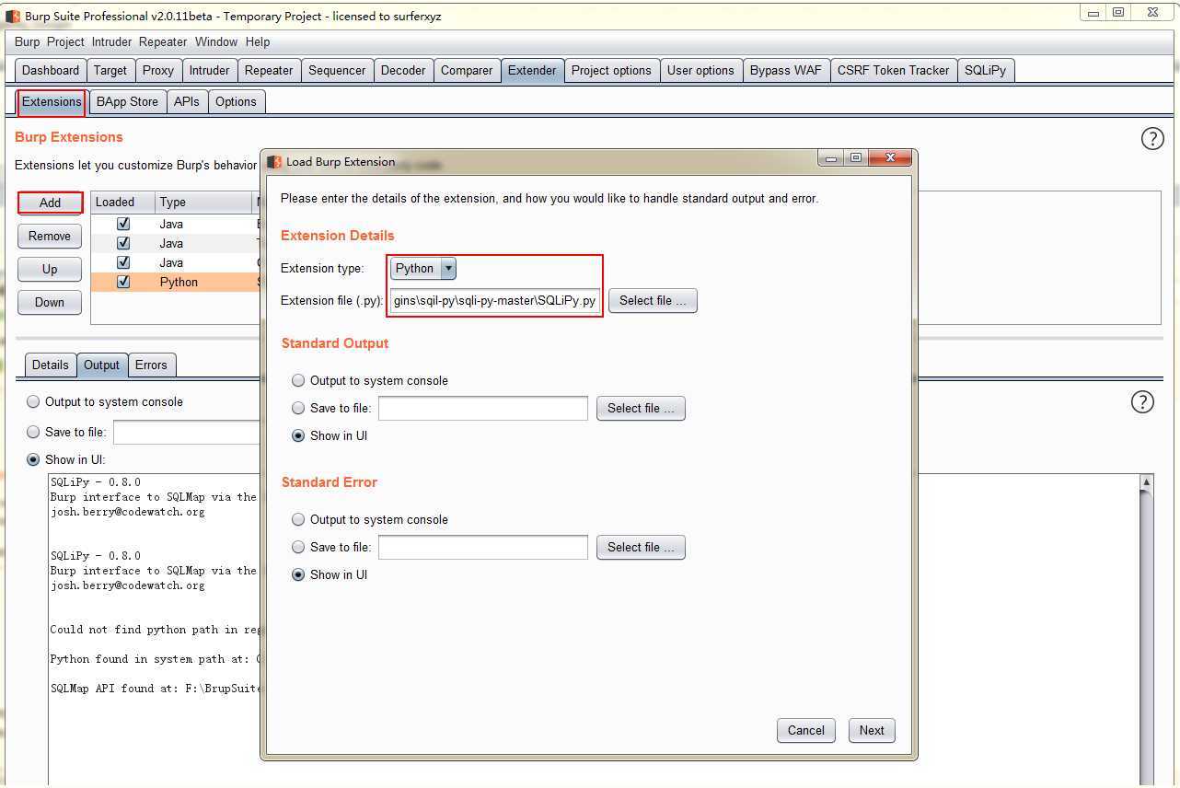Switch to the Decoder tab
The height and width of the screenshot is (788, 1180).
click(x=403, y=70)
